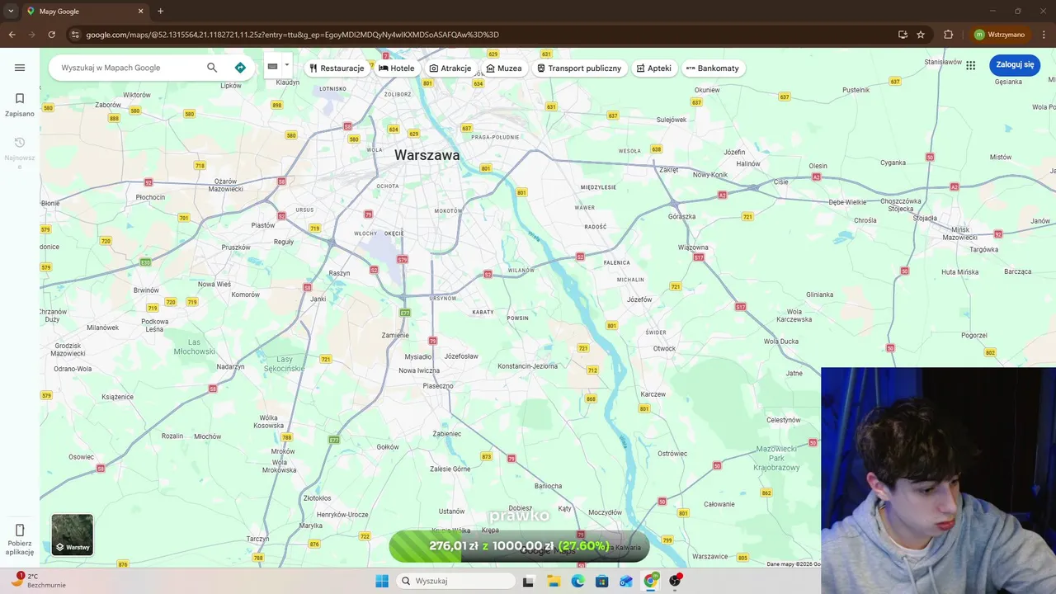1056x594 pixels.
Task: Filter map by Bankomaty
Action: [713, 68]
